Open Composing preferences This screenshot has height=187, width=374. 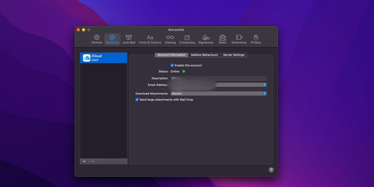click(187, 39)
